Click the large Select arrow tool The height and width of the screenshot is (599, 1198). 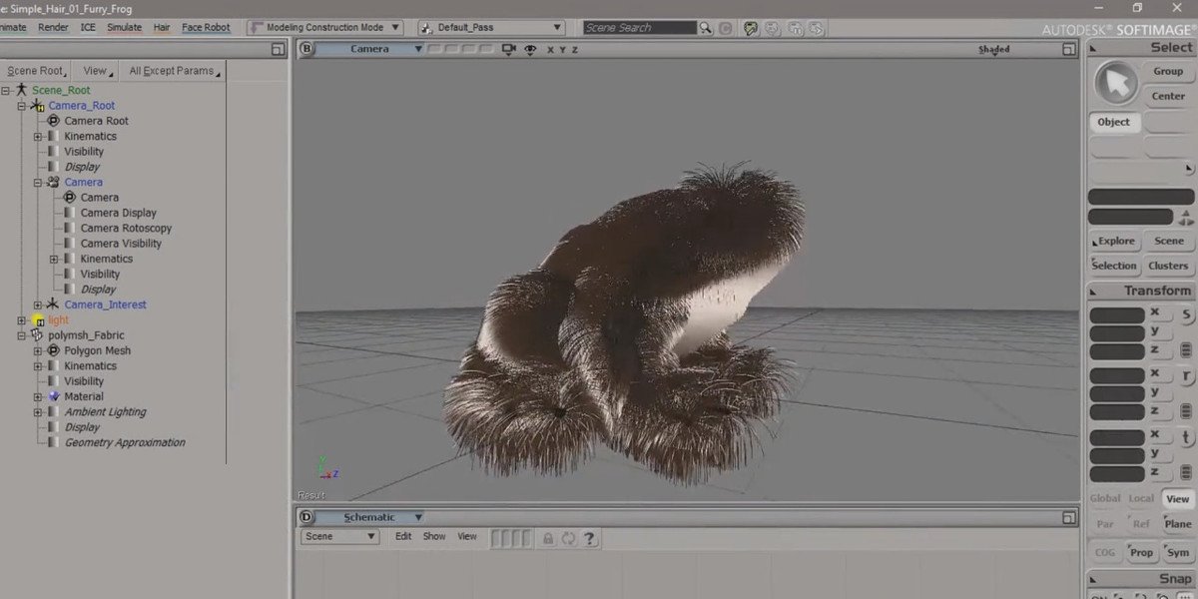click(x=1115, y=84)
